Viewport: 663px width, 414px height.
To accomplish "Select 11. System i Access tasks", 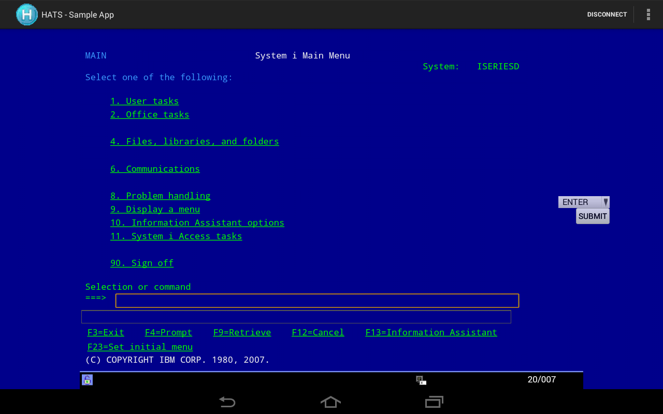I will pos(176,236).
